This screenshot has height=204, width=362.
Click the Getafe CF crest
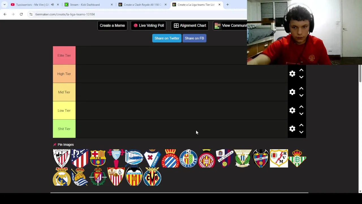pos(188,158)
